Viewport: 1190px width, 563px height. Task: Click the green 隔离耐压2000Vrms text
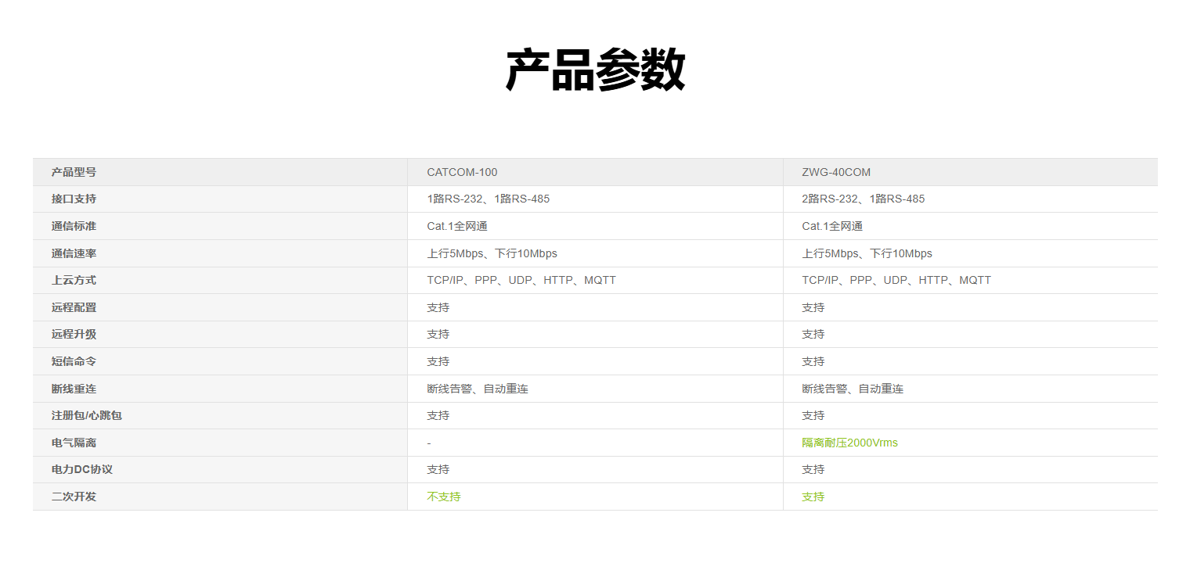849,443
